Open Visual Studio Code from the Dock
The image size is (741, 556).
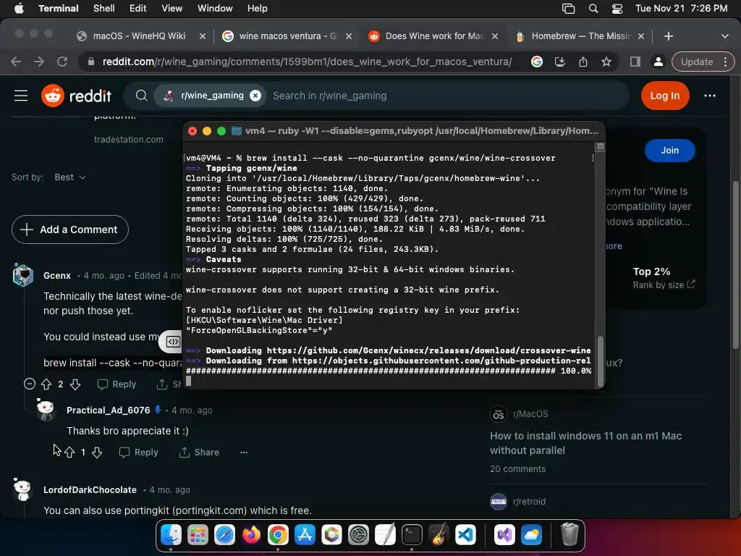click(465, 535)
